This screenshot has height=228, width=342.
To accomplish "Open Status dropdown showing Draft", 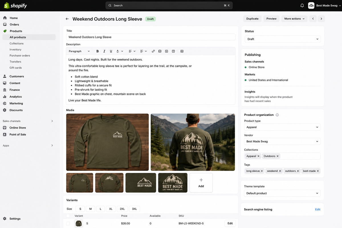I will tap(283, 39).
